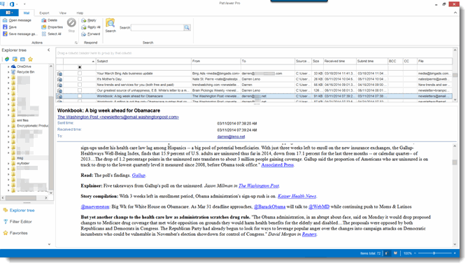Expand the Recycle Bin tree node

(x=8, y=72)
